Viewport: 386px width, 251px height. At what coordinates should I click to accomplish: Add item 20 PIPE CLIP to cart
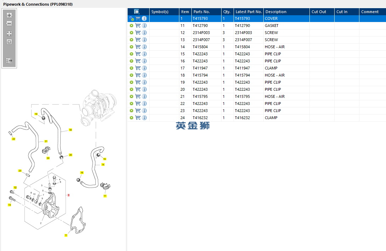tap(138, 89)
